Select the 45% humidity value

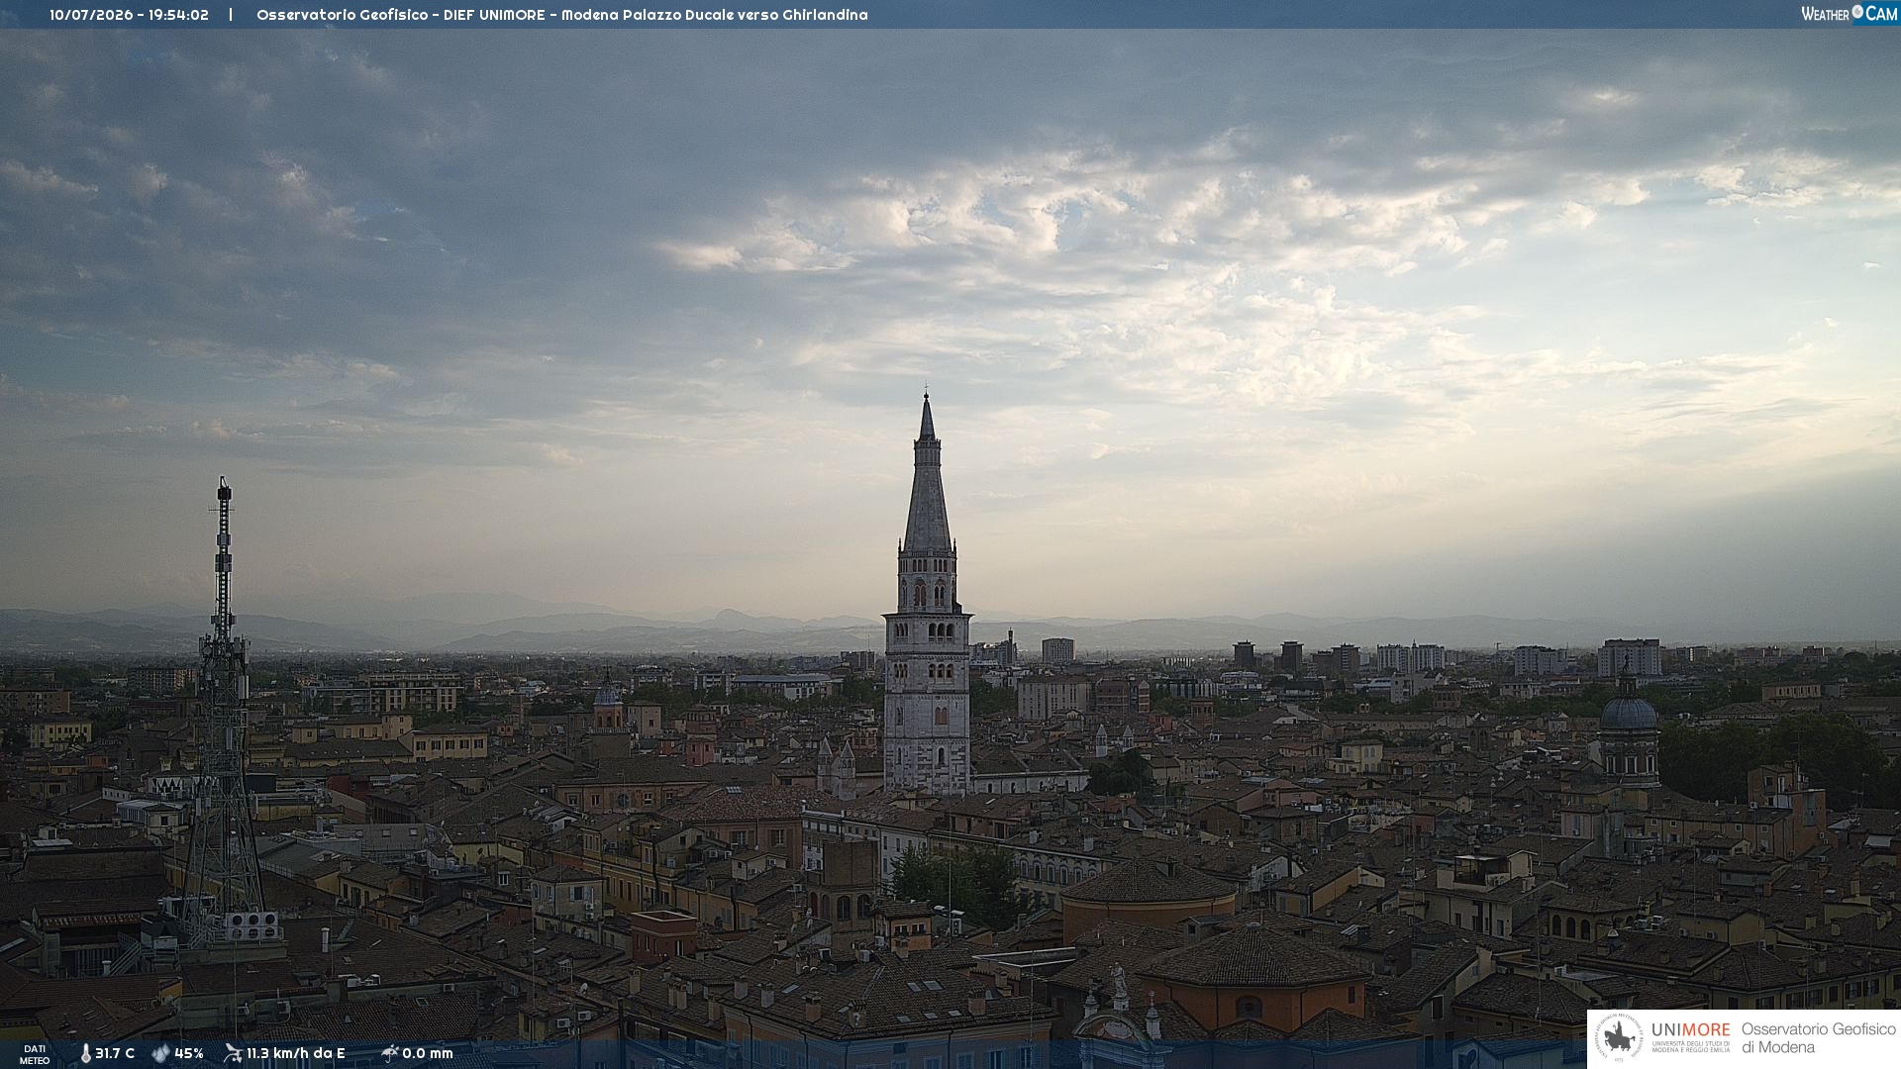click(189, 1054)
